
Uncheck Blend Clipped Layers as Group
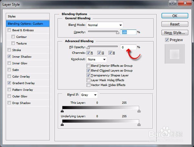(88, 71)
